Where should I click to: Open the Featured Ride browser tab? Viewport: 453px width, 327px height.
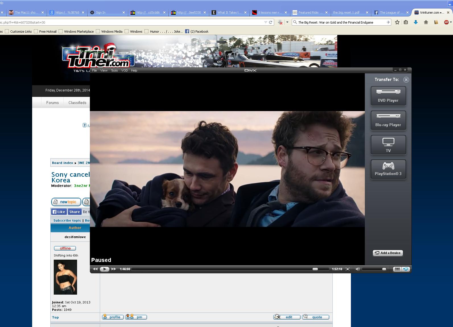(310, 13)
